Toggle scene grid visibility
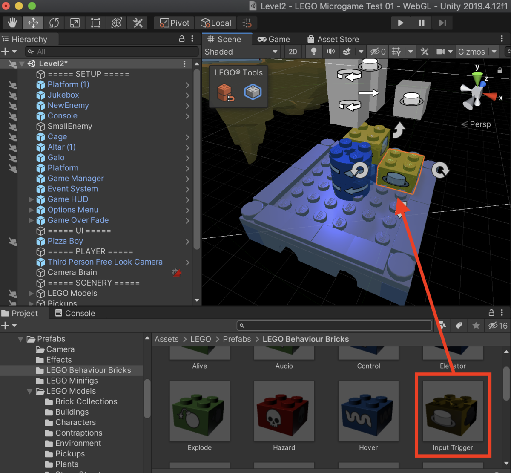 pyautogui.click(x=396, y=52)
